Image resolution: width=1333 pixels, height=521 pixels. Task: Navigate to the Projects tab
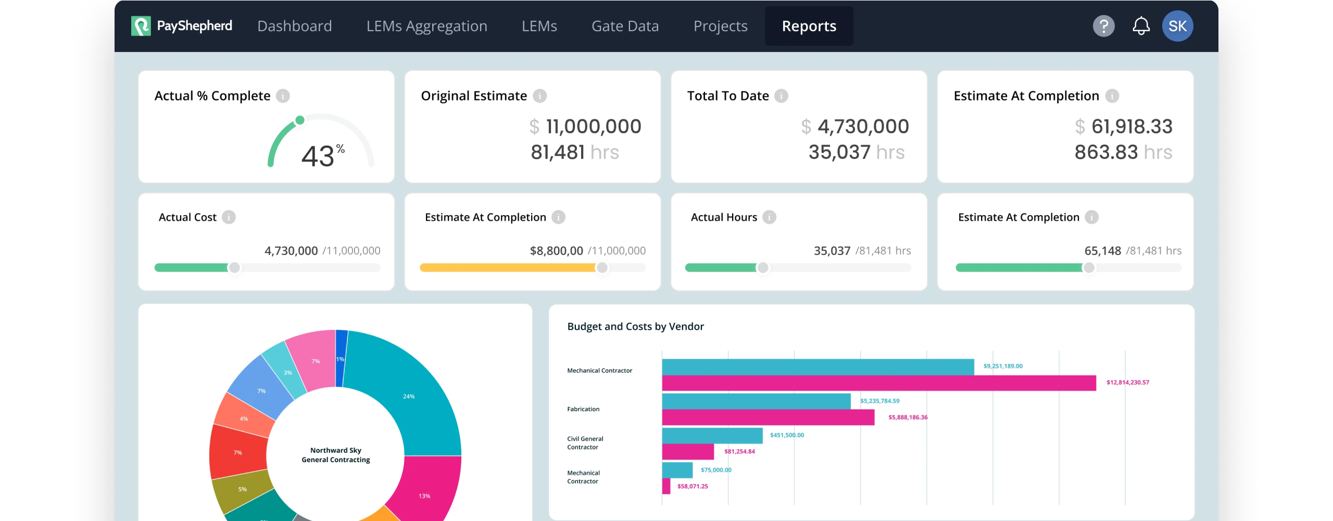(721, 26)
